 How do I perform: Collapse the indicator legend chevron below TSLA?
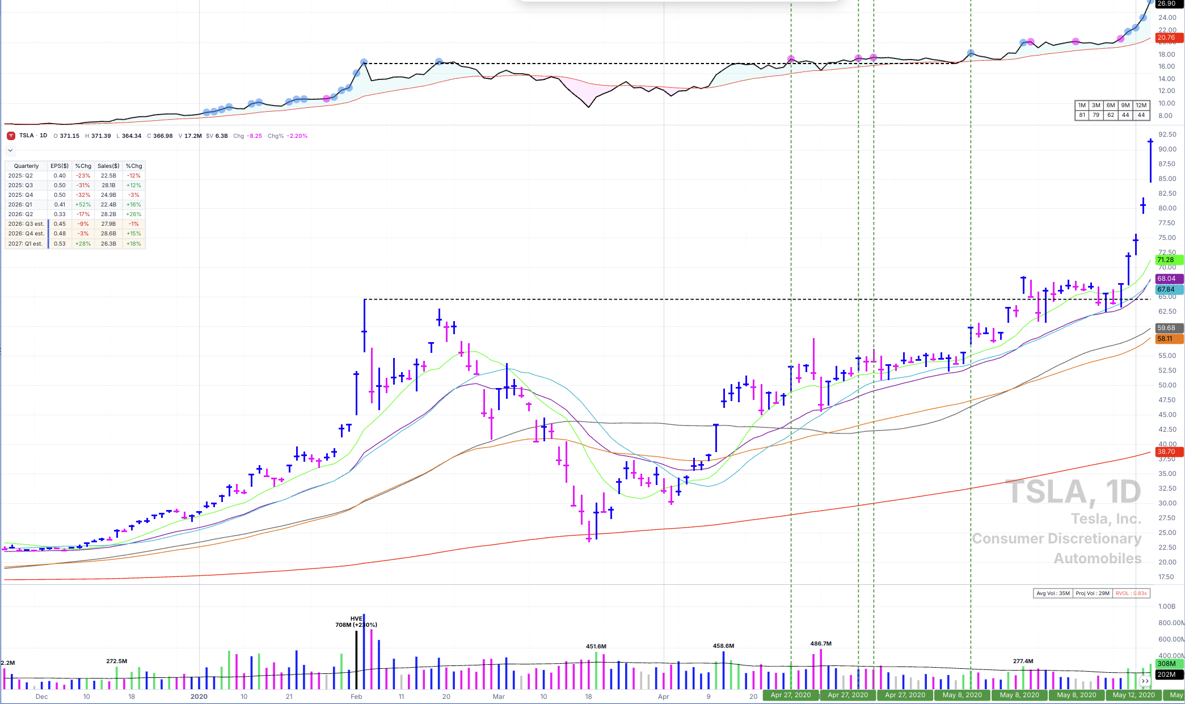(10, 151)
